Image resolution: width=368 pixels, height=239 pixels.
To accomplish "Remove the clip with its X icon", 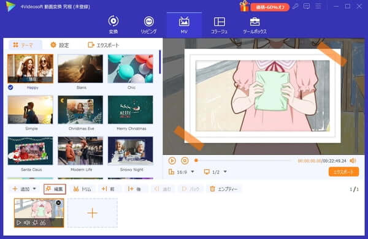I will 58,203.
